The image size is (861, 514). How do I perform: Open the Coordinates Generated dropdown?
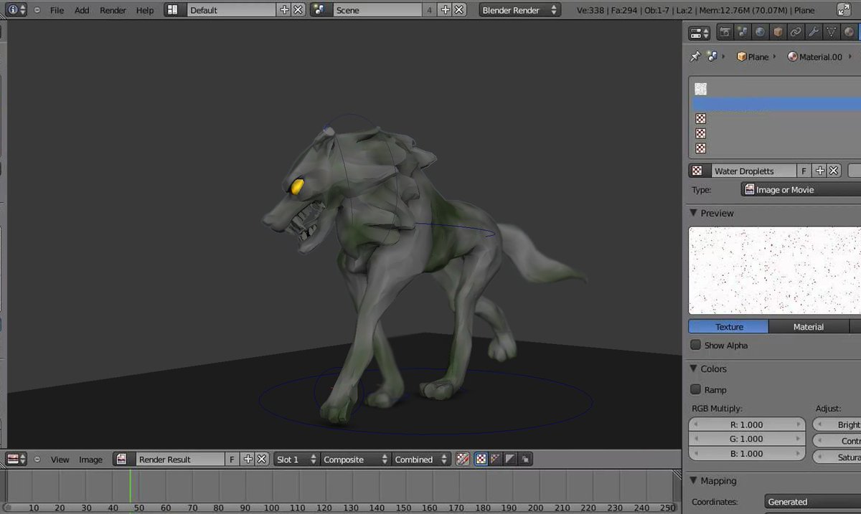click(812, 502)
